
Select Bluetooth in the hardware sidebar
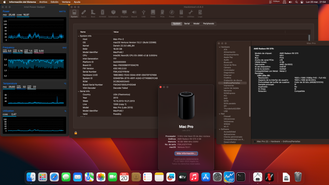[228, 62]
